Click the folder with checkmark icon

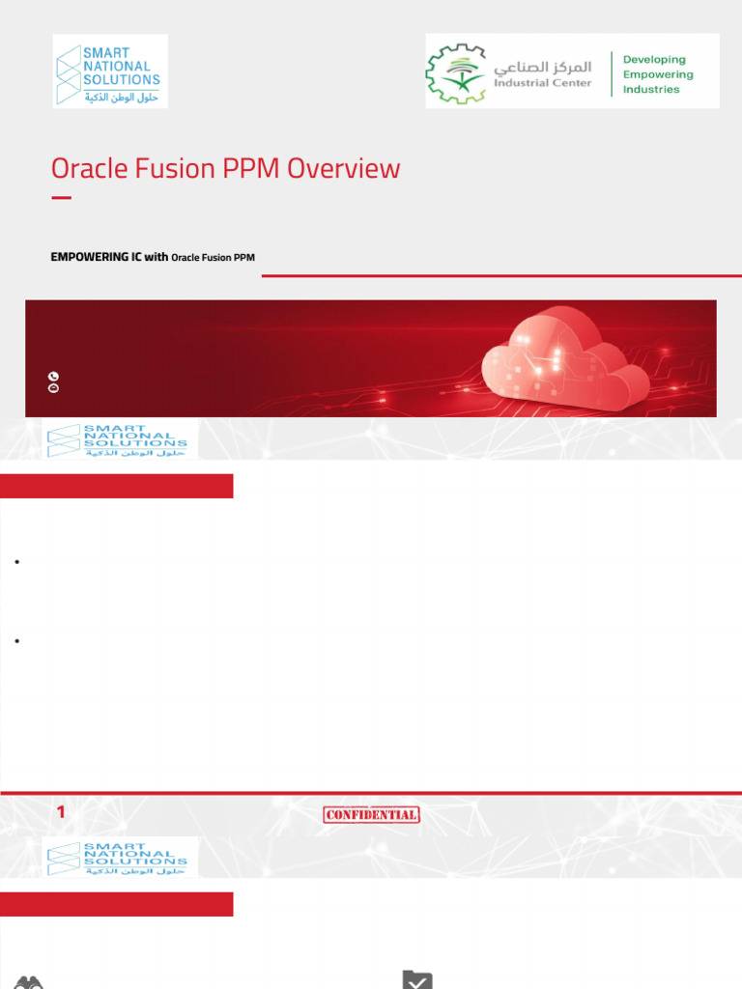[417, 979]
